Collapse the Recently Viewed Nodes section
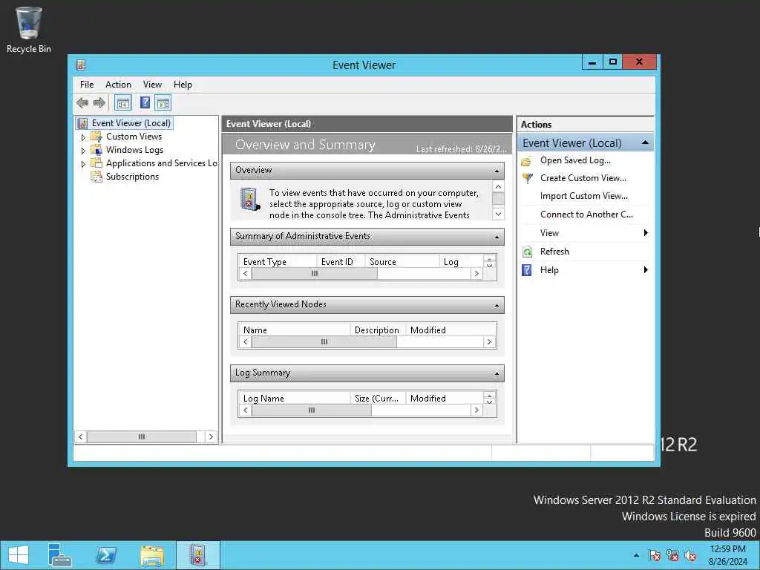The image size is (760, 570). click(497, 305)
